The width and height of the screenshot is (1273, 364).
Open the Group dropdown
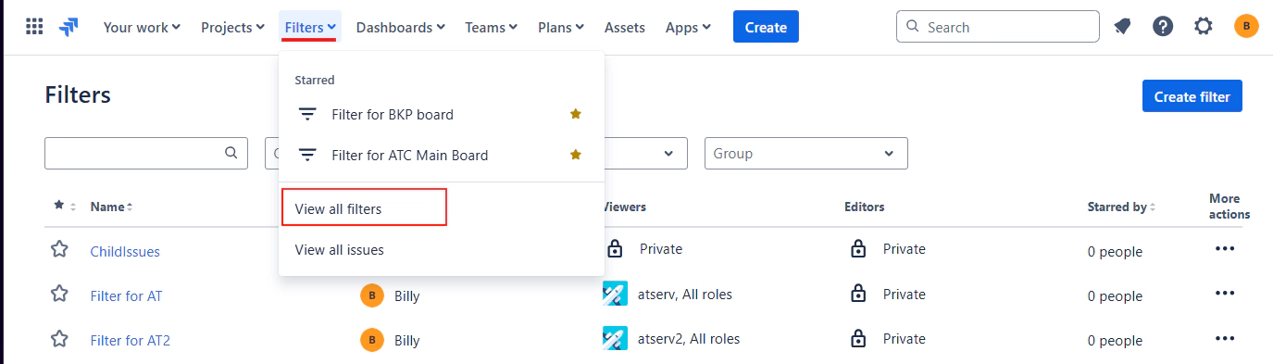(805, 154)
